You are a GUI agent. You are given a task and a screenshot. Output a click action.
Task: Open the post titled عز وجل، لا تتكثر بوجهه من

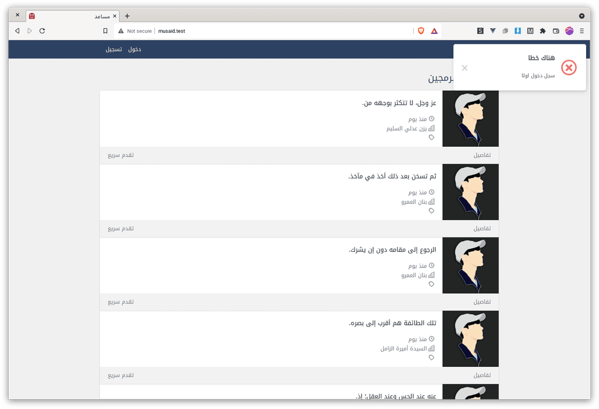click(399, 103)
